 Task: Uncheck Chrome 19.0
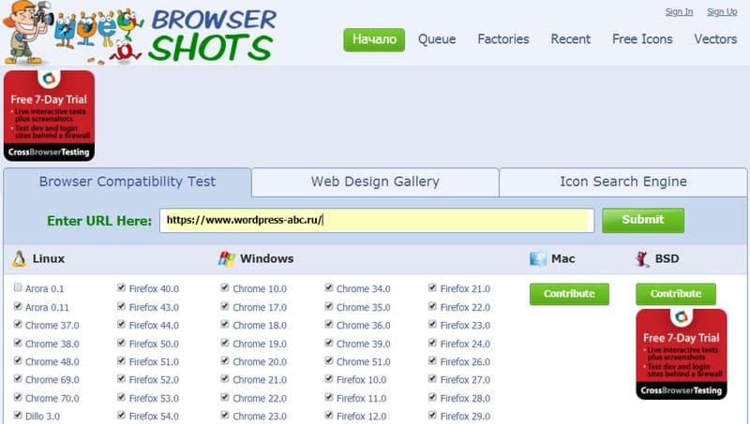pyautogui.click(x=225, y=343)
